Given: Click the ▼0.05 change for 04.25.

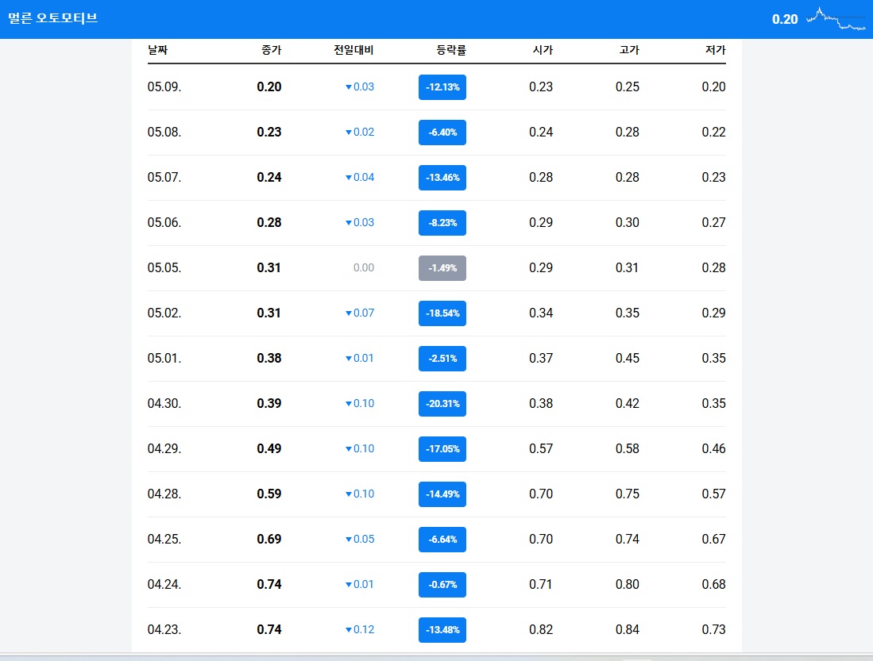Looking at the screenshot, I should tap(360, 539).
